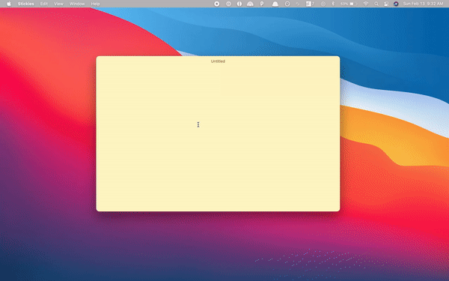Screen dimensions: 449x281
Task: Click the screen recording stop icon
Action: pos(217,4)
